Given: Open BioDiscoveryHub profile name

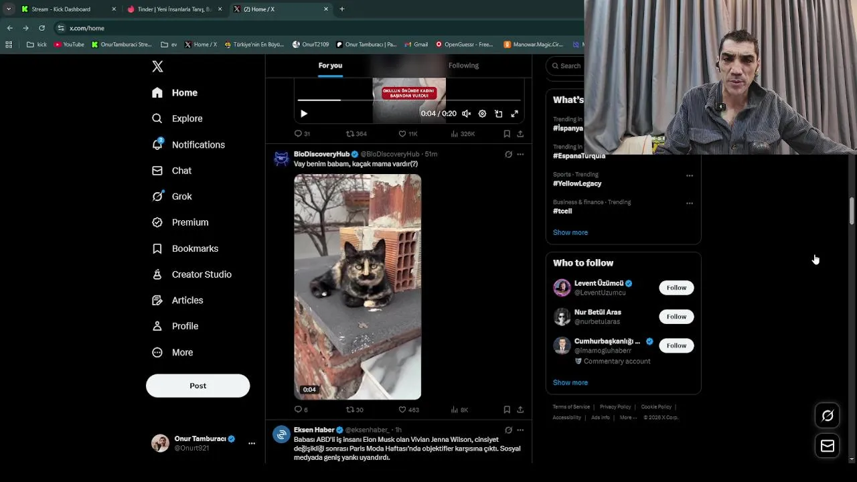Looking at the screenshot, I should pos(321,154).
